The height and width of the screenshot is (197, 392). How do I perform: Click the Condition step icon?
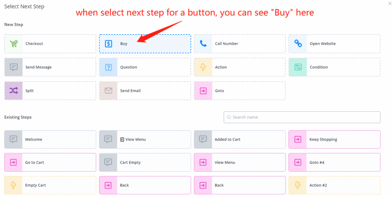tap(298, 67)
